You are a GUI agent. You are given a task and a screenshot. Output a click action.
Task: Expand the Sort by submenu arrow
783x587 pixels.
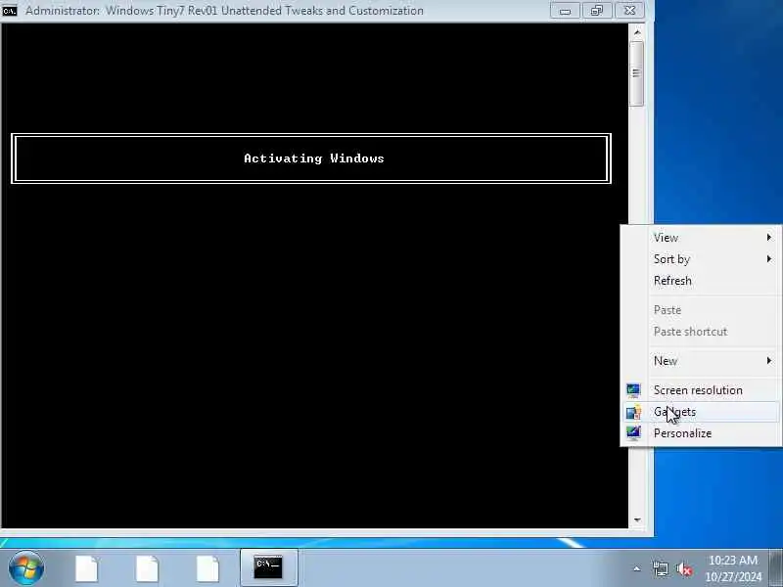(x=769, y=259)
